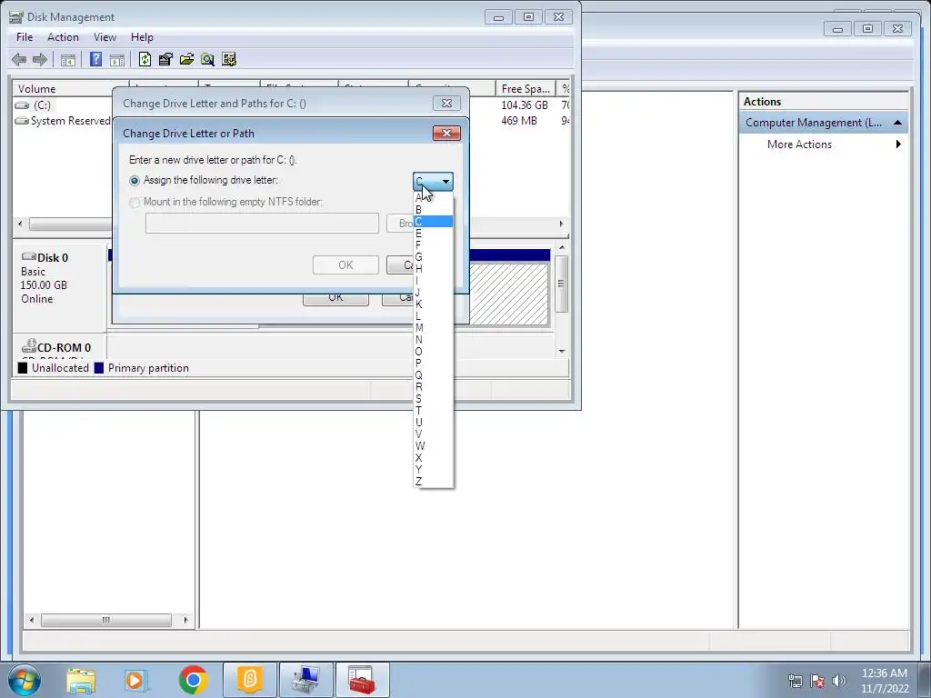The height and width of the screenshot is (698, 931).
Task: Click the NTFS folder path input field
Action: [262, 224]
